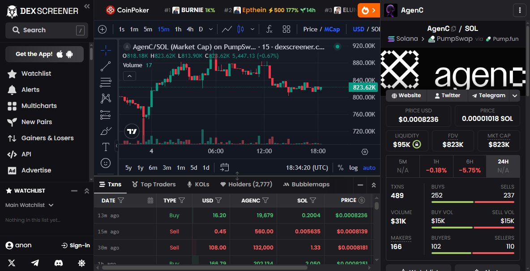The width and height of the screenshot is (530, 271).
Task: Open the emoji icons tool
Action: (x=106, y=163)
